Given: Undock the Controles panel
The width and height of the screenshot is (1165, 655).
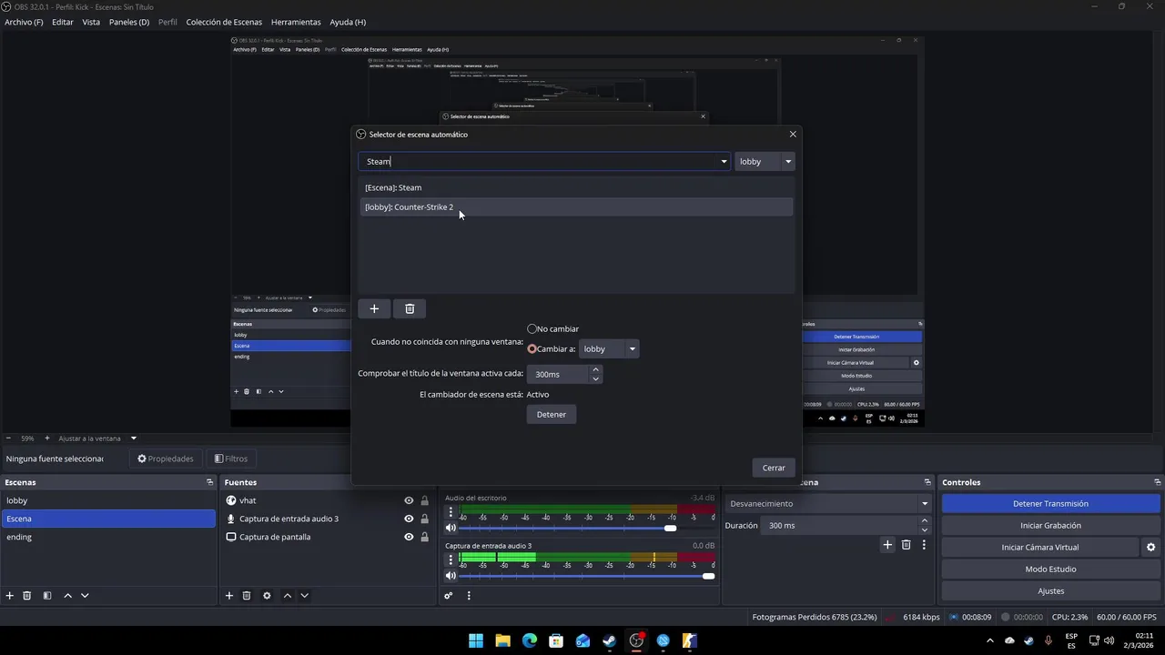Looking at the screenshot, I should click(x=1158, y=482).
